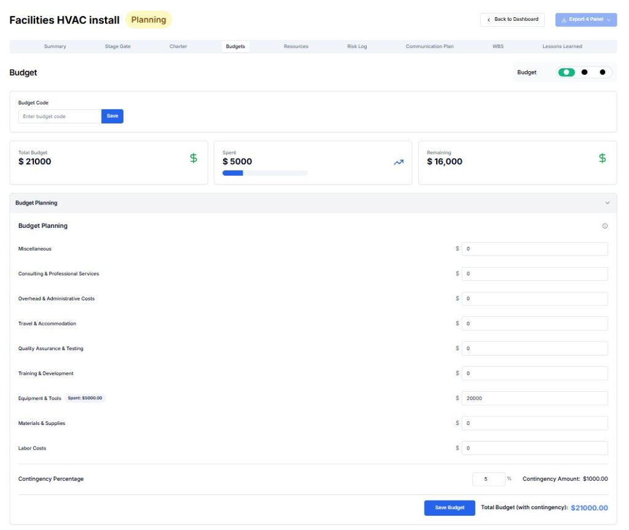Screen dimensions: 629x530
Task: Click the back arrow beside Back to Dashboard
Action: click(x=488, y=19)
